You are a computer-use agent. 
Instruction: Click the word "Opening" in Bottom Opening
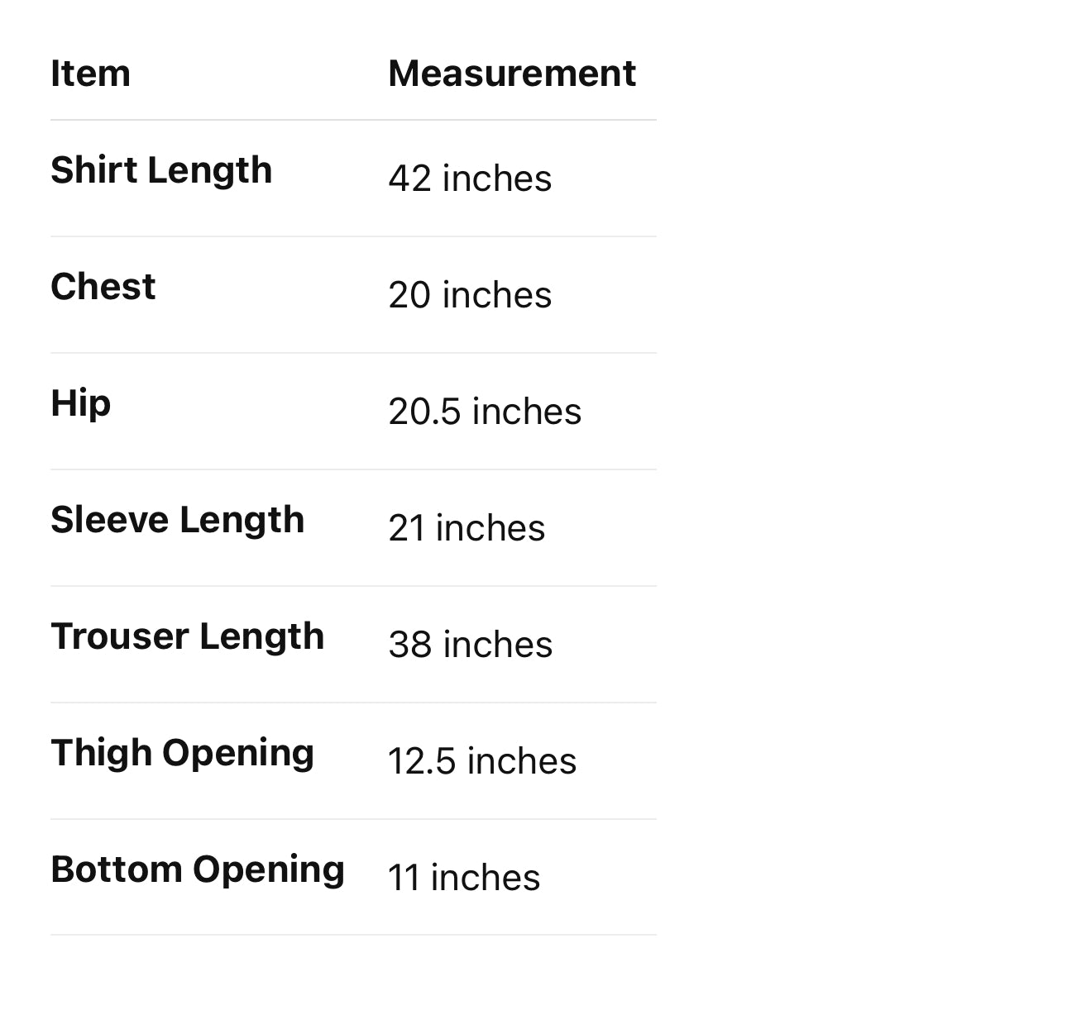click(269, 869)
